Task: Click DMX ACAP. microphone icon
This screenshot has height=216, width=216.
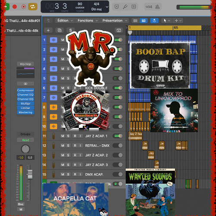Action: tap(54, 175)
